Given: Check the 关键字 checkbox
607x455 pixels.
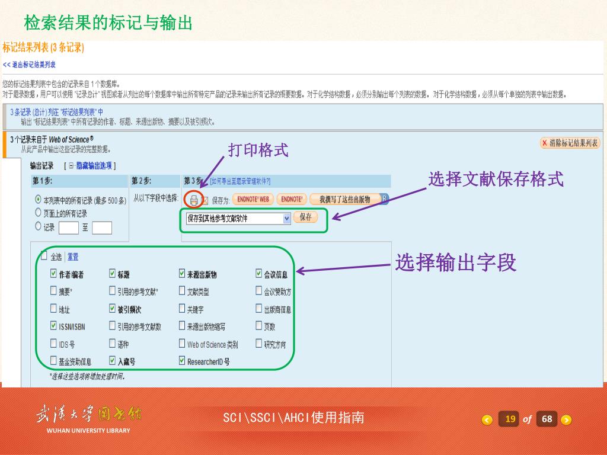Looking at the screenshot, I should coord(182,308).
